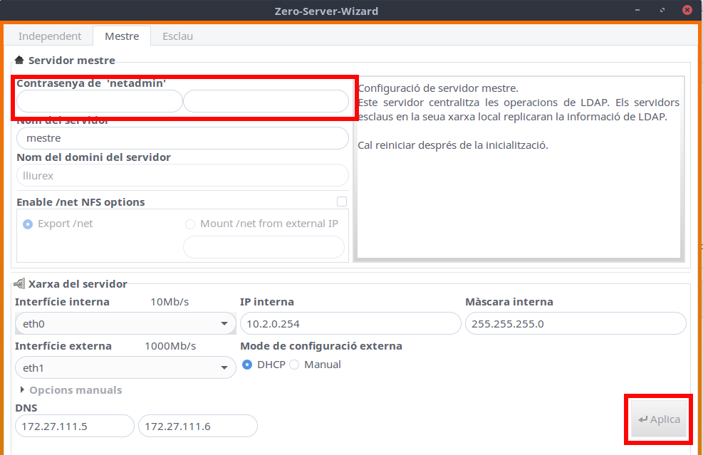This screenshot has height=455, width=703.
Task: Switch to the Esclau tab
Action: point(177,36)
